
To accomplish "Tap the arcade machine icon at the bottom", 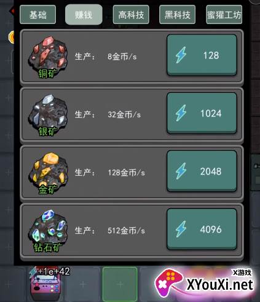I will (x=47, y=286).
